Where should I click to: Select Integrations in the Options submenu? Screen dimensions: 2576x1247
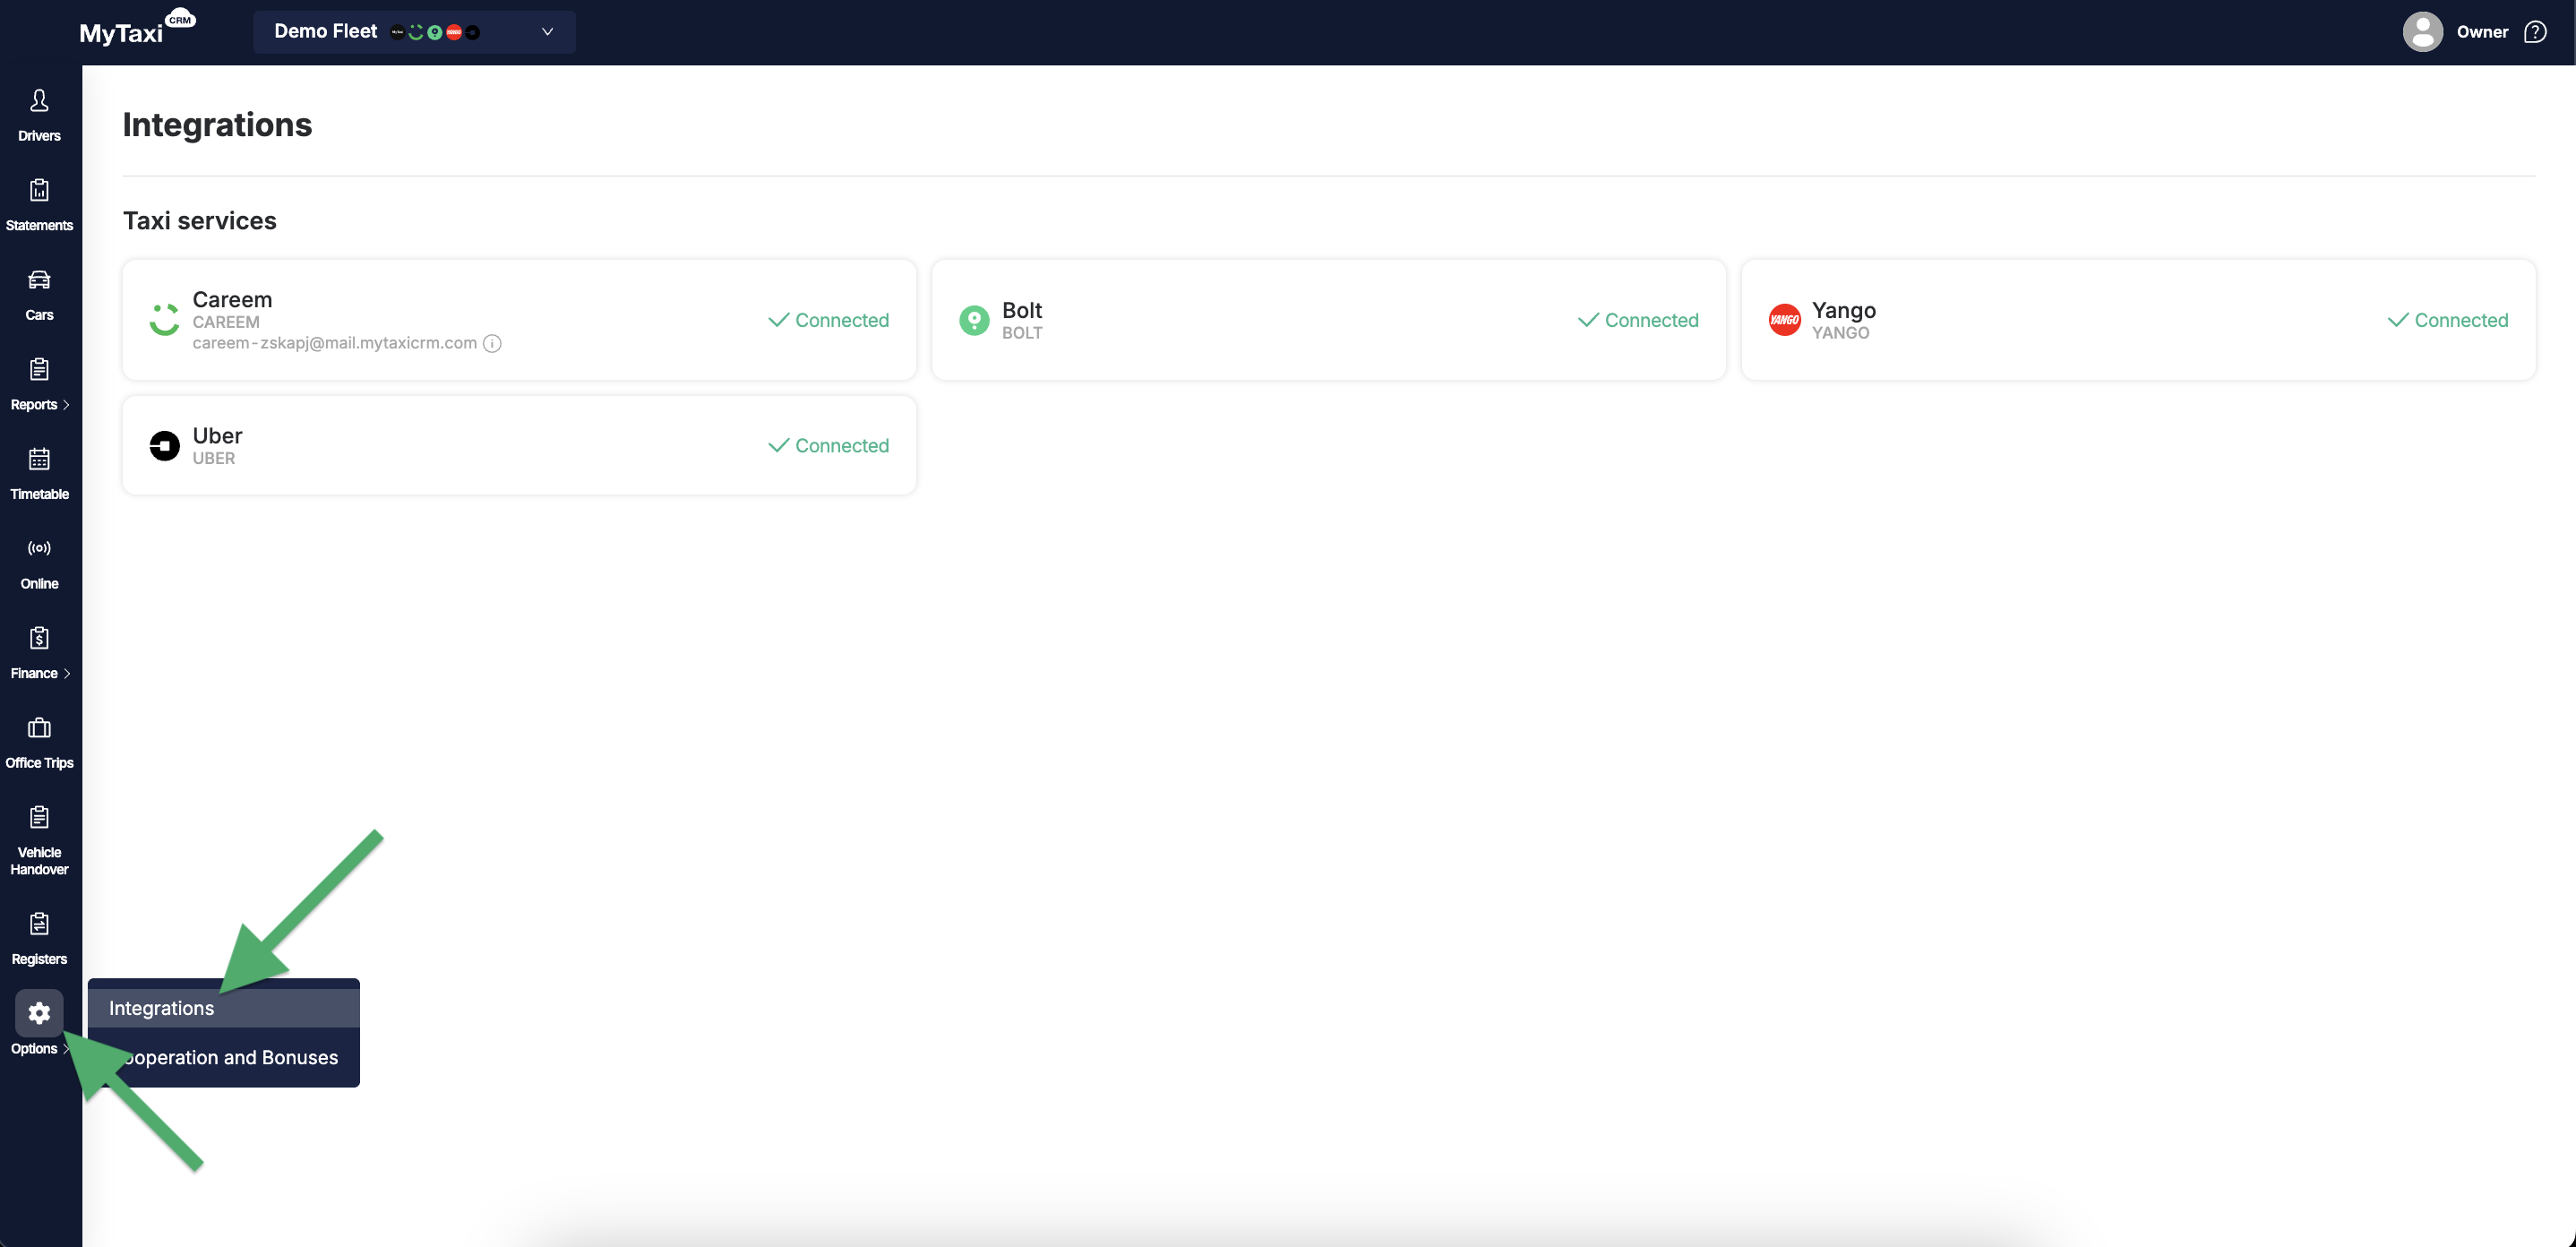(x=224, y=1008)
